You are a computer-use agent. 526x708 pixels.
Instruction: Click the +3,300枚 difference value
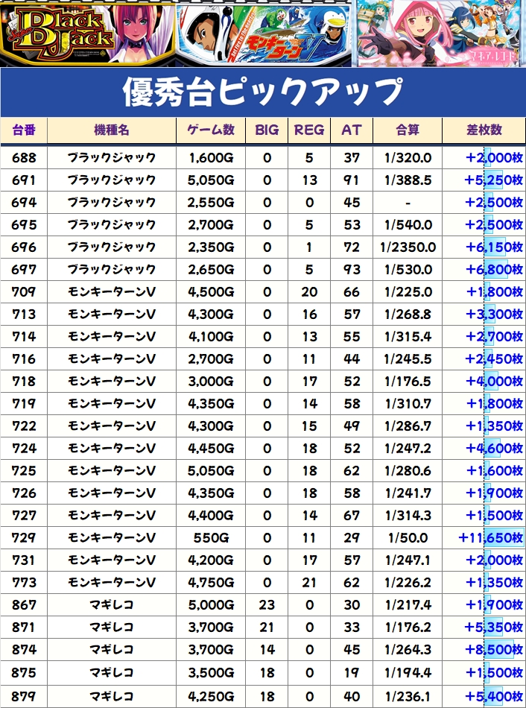(494, 315)
